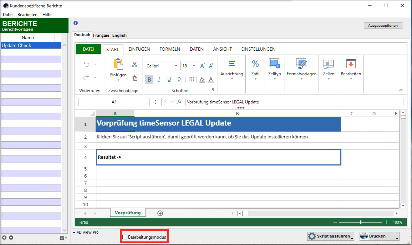Collapse the 4D View Pro disclosure triangle
Screen dimensions: 412x245
tap(74, 233)
